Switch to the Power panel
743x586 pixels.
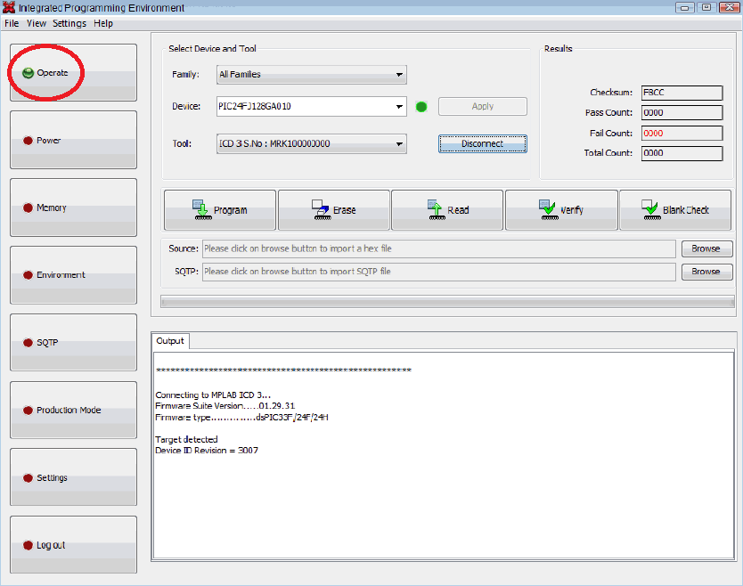(73, 141)
